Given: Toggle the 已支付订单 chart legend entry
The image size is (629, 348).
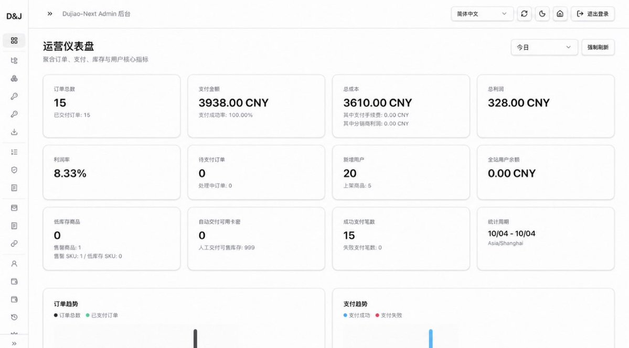Looking at the screenshot, I should coord(102,315).
